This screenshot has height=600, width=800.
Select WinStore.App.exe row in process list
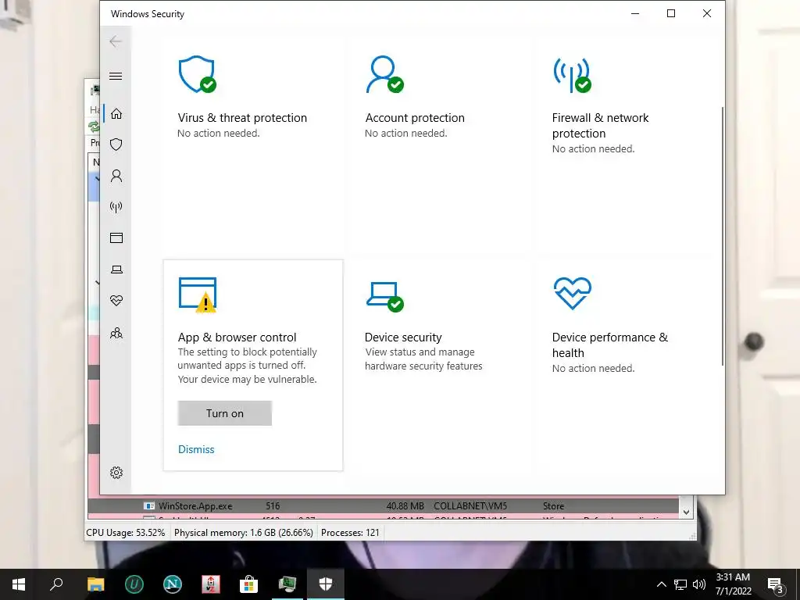coord(383,506)
